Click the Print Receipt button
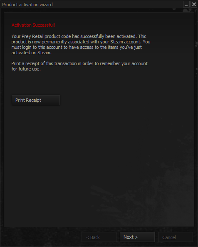This screenshot has height=247, width=198. click(x=36, y=100)
